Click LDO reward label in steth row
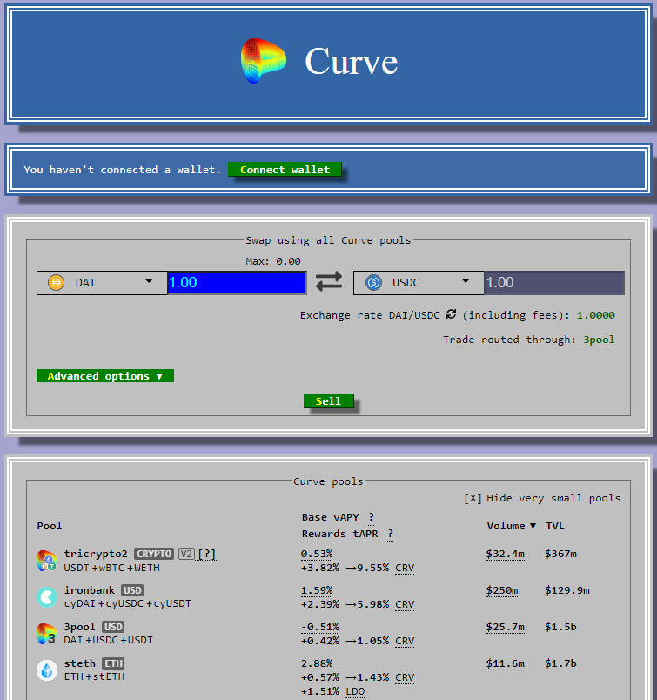 [355, 691]
